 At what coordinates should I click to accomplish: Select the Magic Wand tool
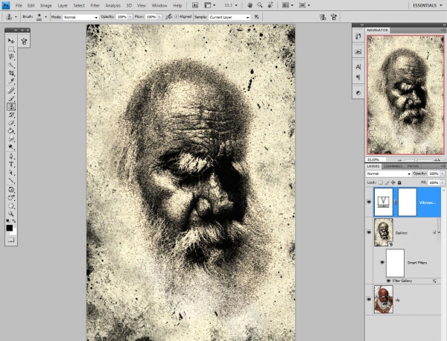[x=11, y=65]
